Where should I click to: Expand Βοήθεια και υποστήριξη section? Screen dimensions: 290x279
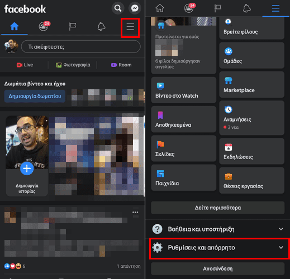218,229
